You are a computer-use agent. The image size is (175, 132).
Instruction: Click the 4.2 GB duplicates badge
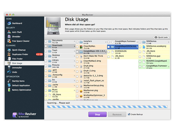39,54
